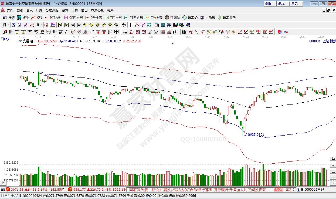Activate the crosshair cursor tool
336x199 pixels.
(130, 25)
